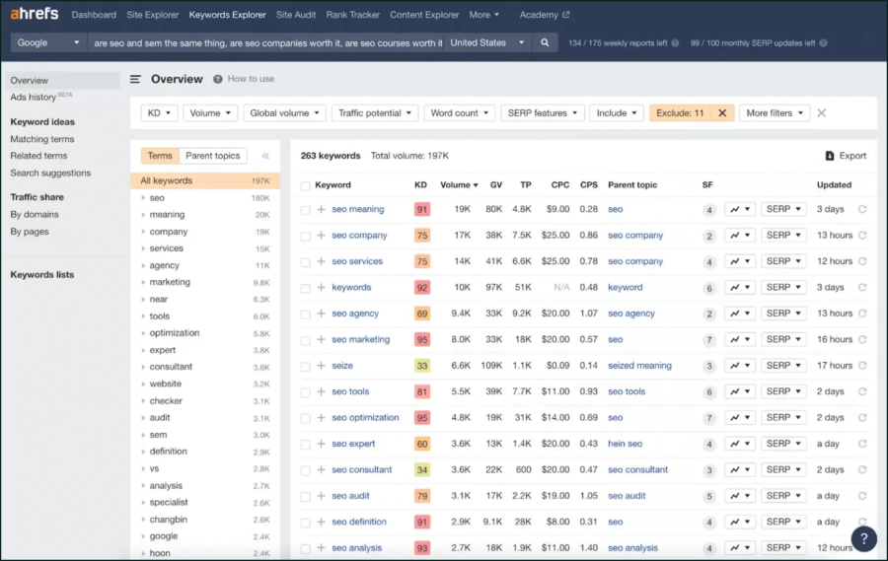
Task: Click the ahrefs logo
Action: click(34, 14)
